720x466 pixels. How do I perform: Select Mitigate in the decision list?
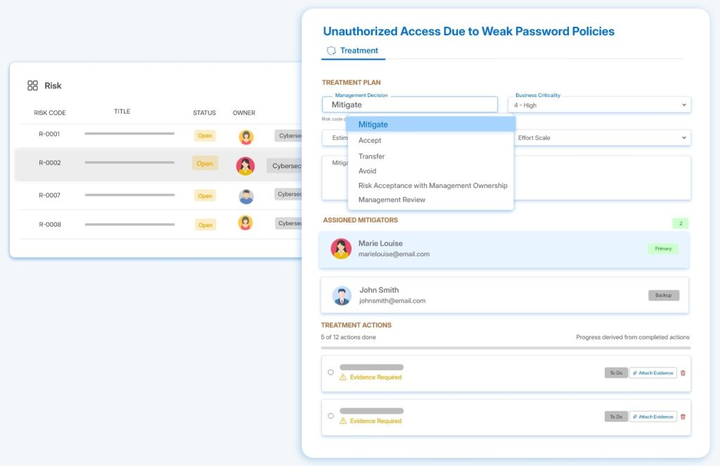tap(431, 125)
